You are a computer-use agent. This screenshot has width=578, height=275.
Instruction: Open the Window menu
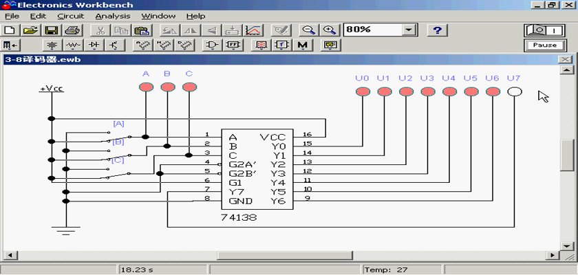[x=158, y=16]
